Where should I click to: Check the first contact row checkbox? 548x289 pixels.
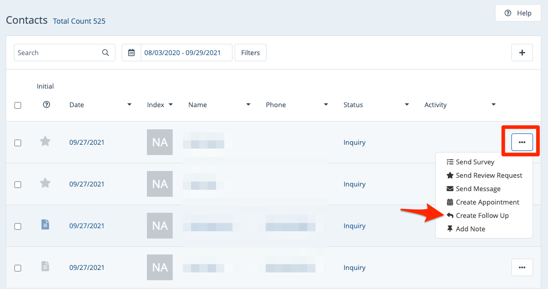[18, 143]
